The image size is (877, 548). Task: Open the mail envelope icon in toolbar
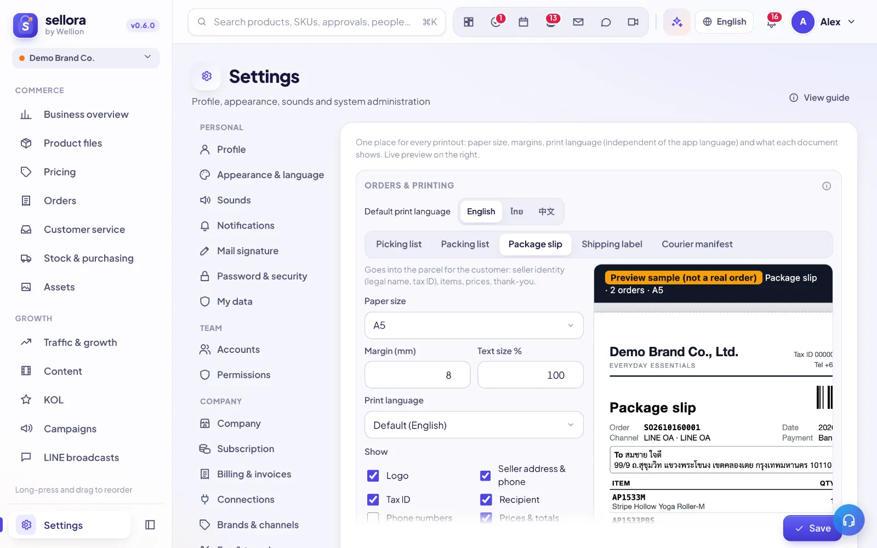(x=578, y=22)
